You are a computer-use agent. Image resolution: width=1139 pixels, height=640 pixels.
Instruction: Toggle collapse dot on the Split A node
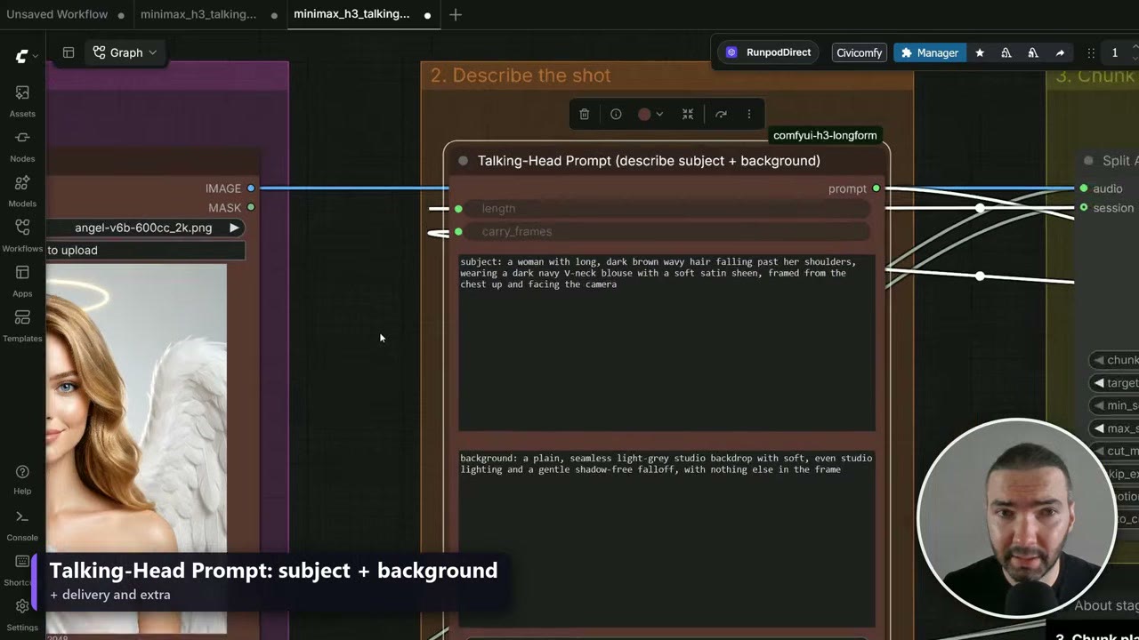pos(1087,161)
